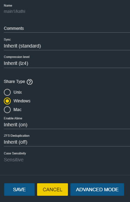This screenshot has height=202, width=130.
Task: Save the dataset settings
Action: click(19, 190)
